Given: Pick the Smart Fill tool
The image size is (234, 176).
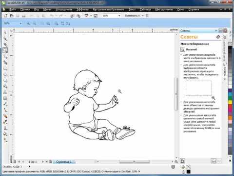Looking at the screenshot, I should point(5,62).
